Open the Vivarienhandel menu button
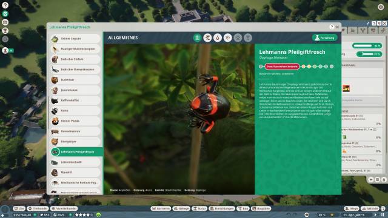Screen dimensions: 388x218 [x=64, y=208]
